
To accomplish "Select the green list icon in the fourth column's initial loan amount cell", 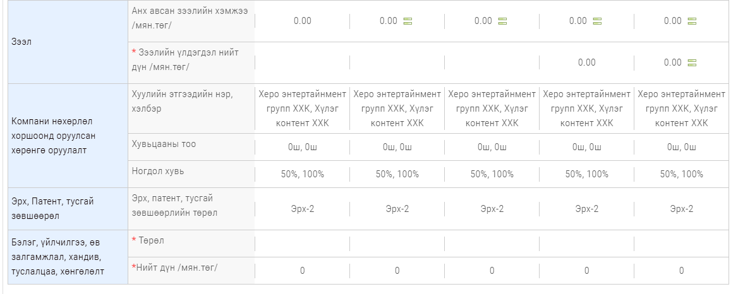I will tap(597, 21).
